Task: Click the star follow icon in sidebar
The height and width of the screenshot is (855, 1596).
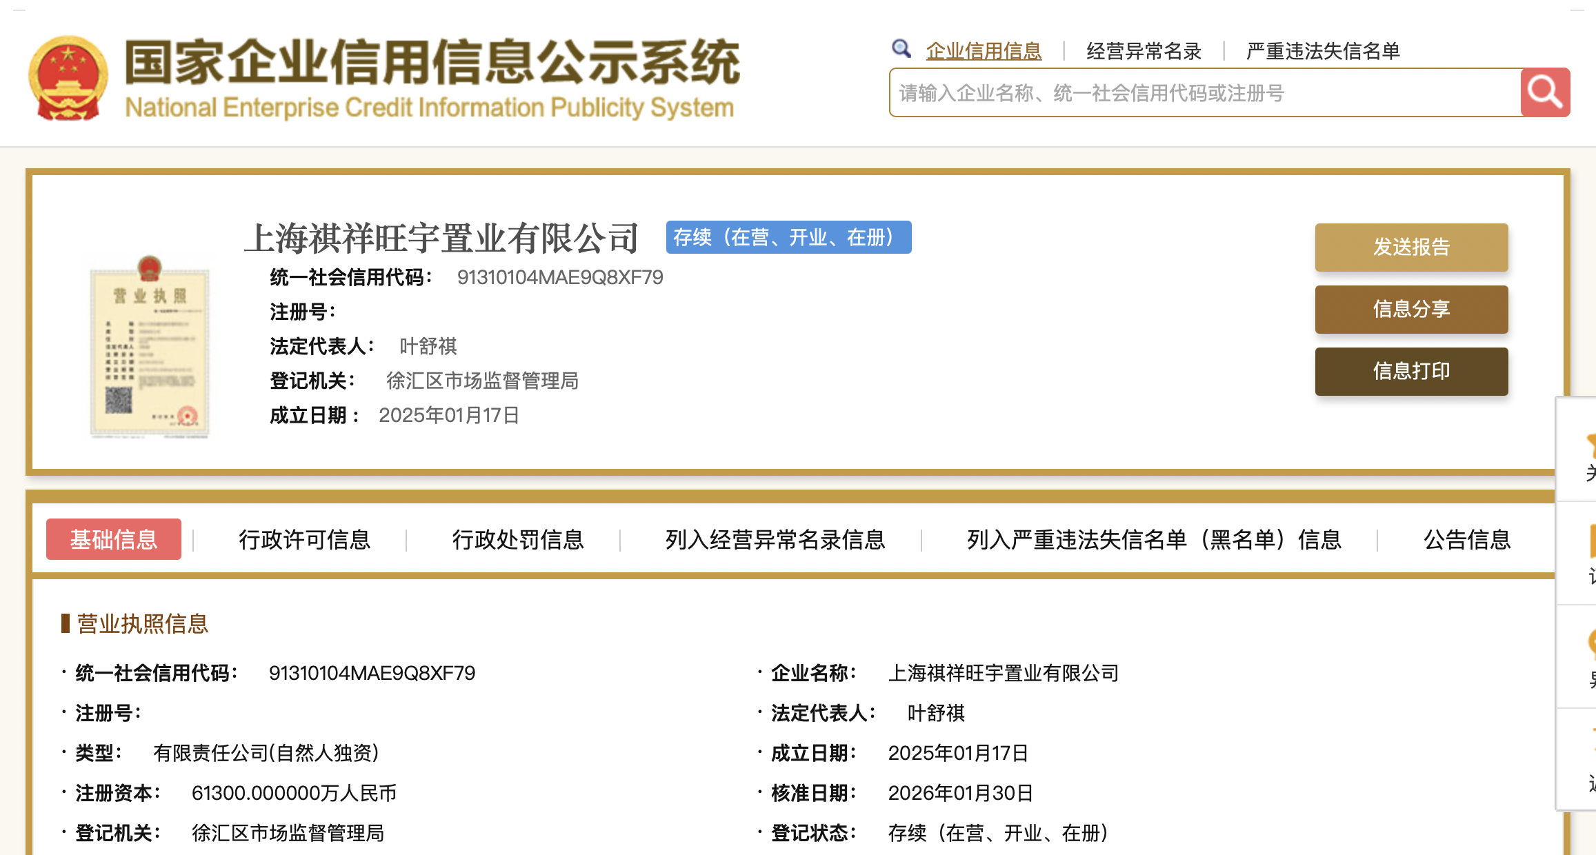Action: coord(1590,447)
